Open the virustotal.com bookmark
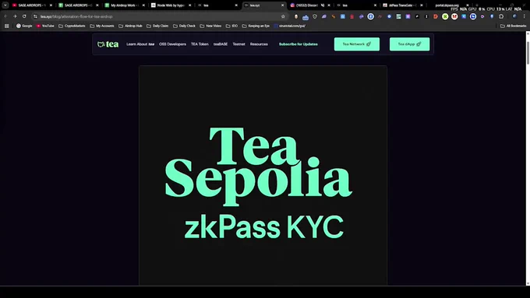The image size is (530, 298). pos(290,26)
